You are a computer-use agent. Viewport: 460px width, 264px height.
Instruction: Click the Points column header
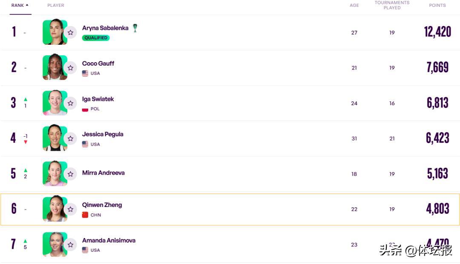(x=437, y=6)
